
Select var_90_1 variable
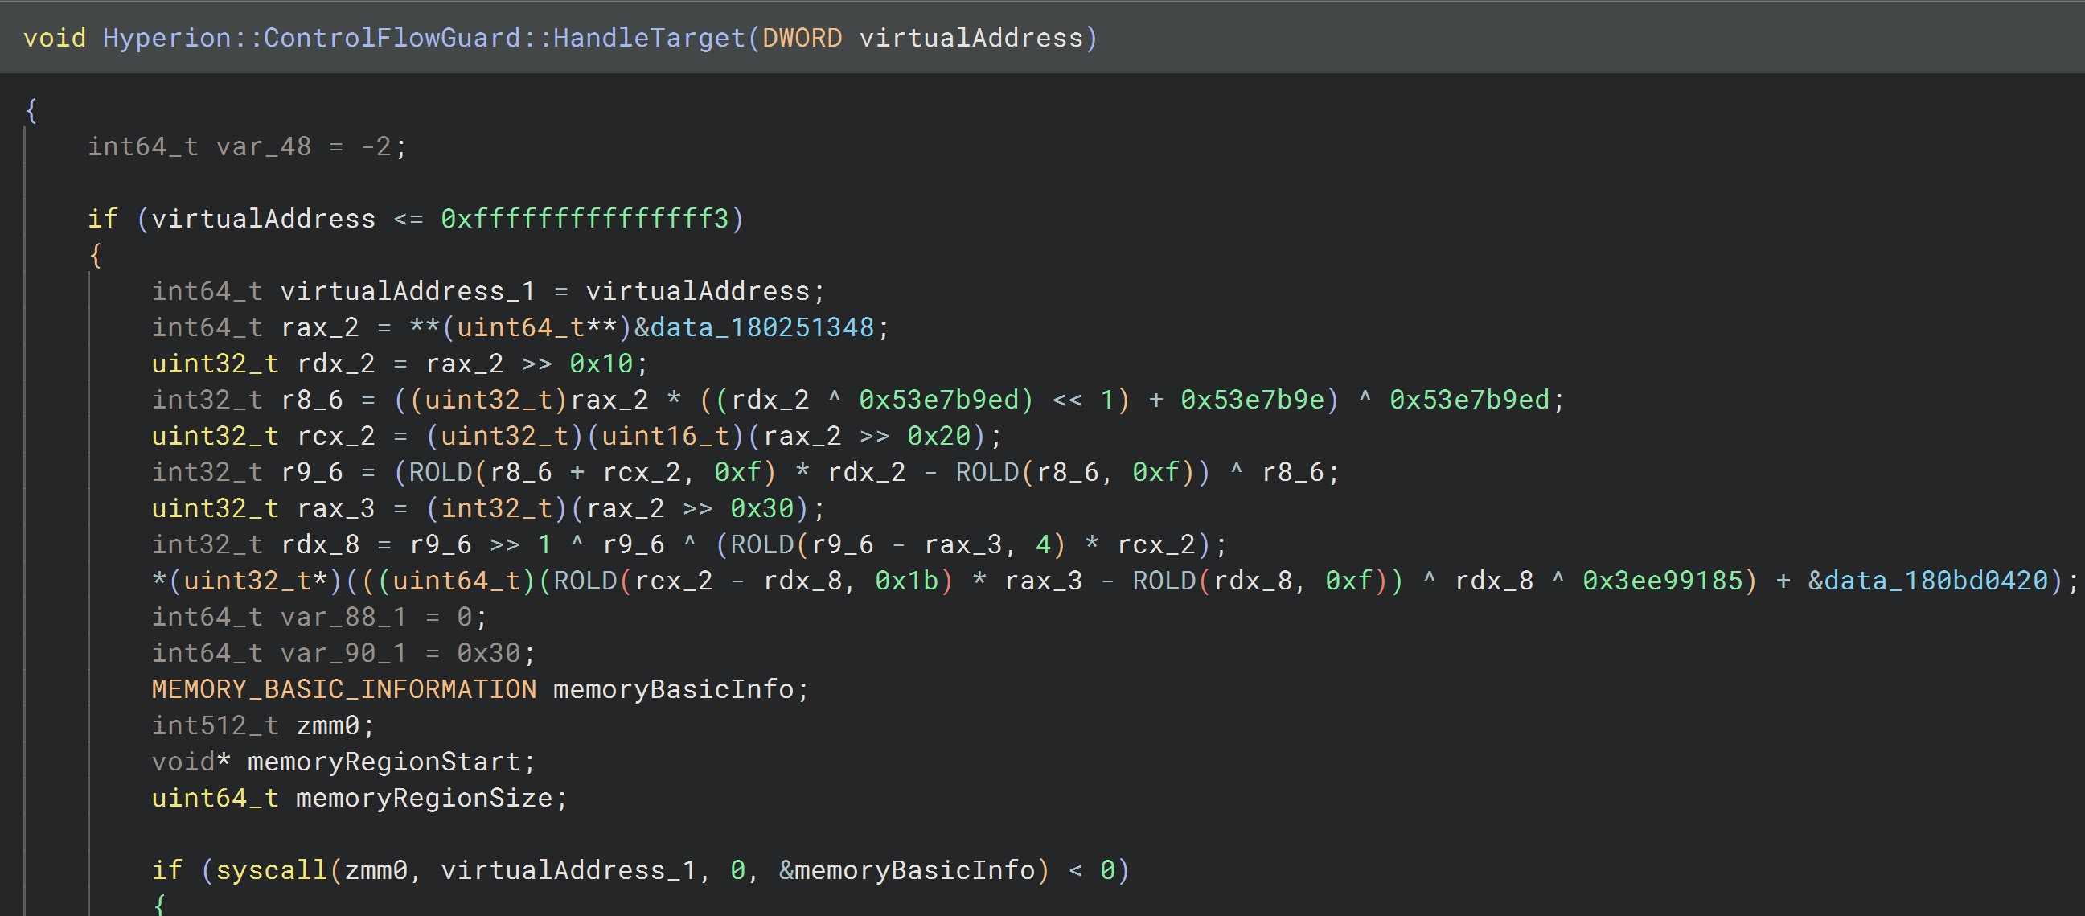coord(343,653)
